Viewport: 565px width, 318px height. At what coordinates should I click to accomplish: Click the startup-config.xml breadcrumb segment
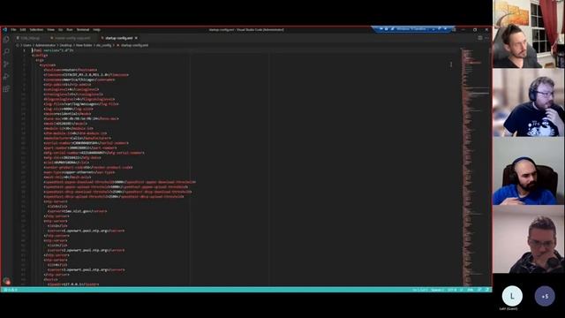[134, 45]
